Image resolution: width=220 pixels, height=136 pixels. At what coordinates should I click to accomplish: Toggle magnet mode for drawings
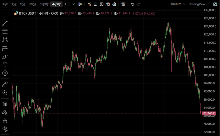coord(5,104)
